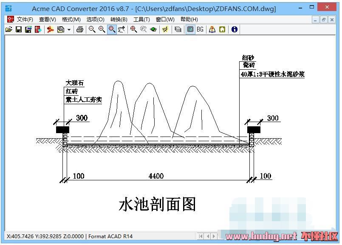
Task: Click the Save as image icon
Action: [x=28, y=29]
